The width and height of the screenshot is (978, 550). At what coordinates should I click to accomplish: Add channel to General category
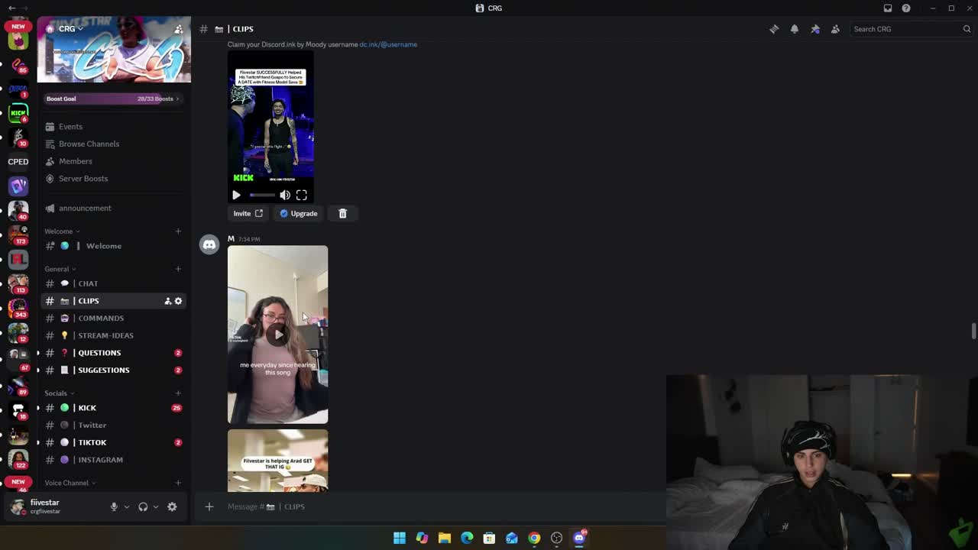tap(178, 269)
